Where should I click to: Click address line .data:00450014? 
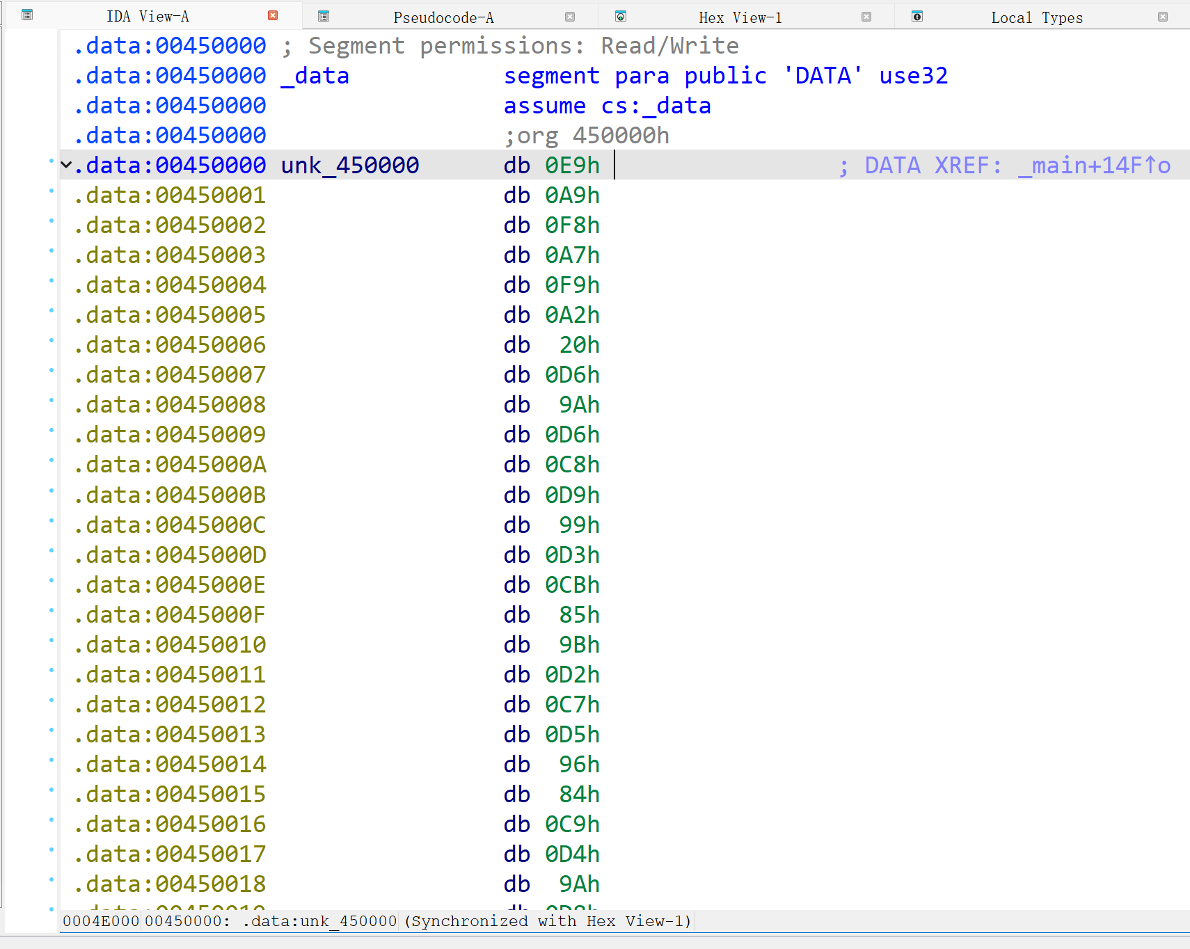click(170, 765)
